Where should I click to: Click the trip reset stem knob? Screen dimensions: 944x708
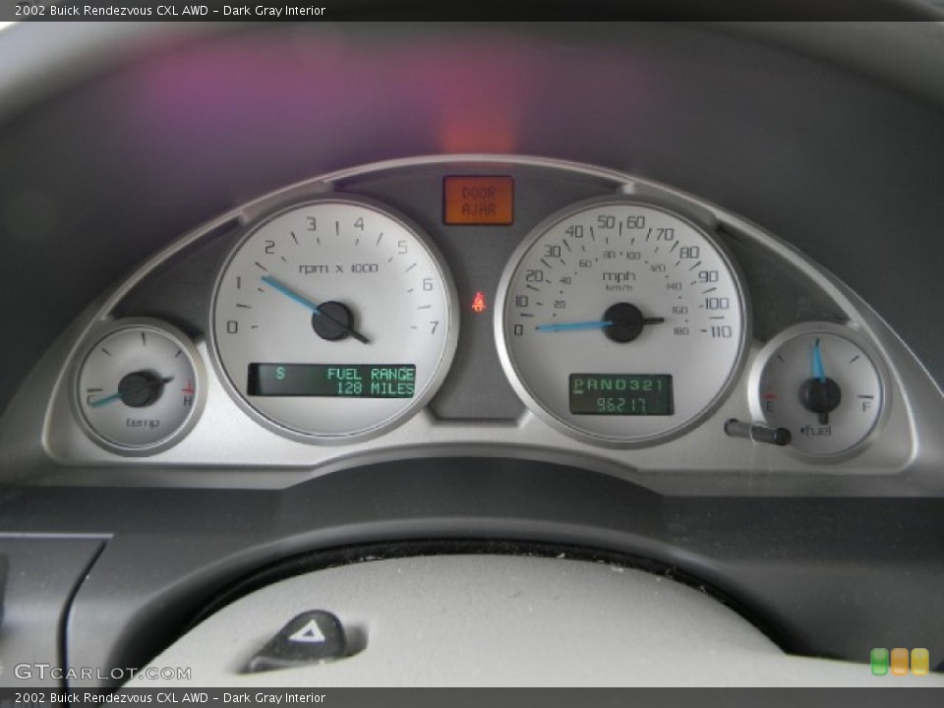point(757,431)
